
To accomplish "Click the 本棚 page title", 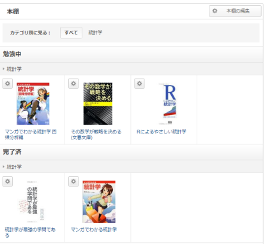I will coord(13,11).
